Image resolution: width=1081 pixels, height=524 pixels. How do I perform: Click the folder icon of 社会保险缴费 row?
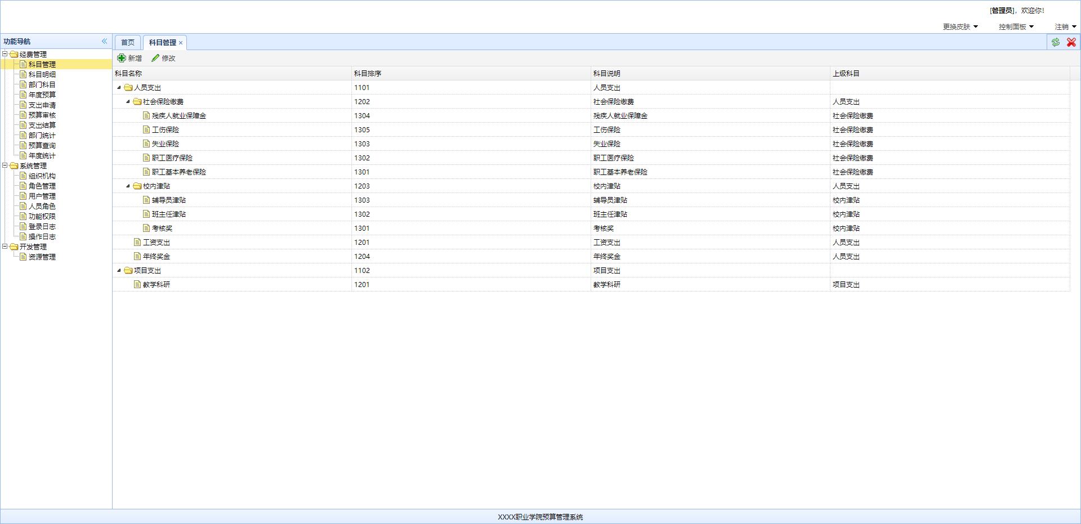click(137, 102)
